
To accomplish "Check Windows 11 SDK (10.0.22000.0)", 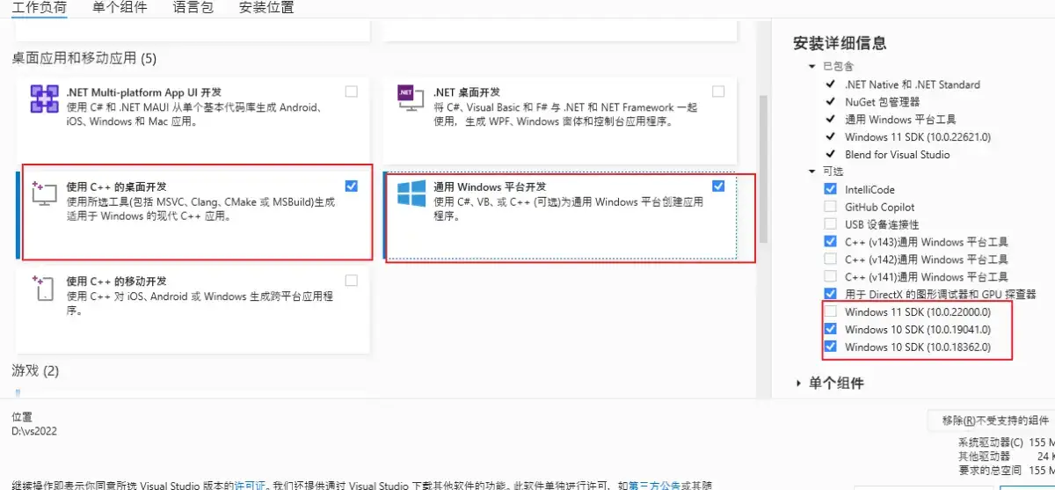I will point(831,311).
